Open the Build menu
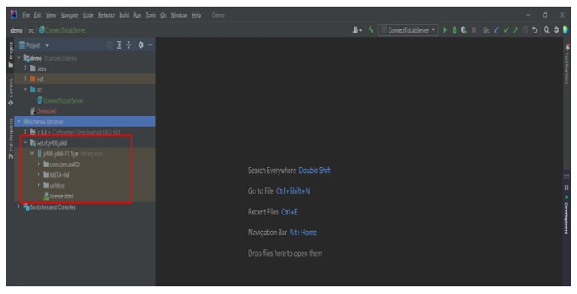The height and width of the screenshot is (294, 577). pyautogui.click(x=124, y=15)
